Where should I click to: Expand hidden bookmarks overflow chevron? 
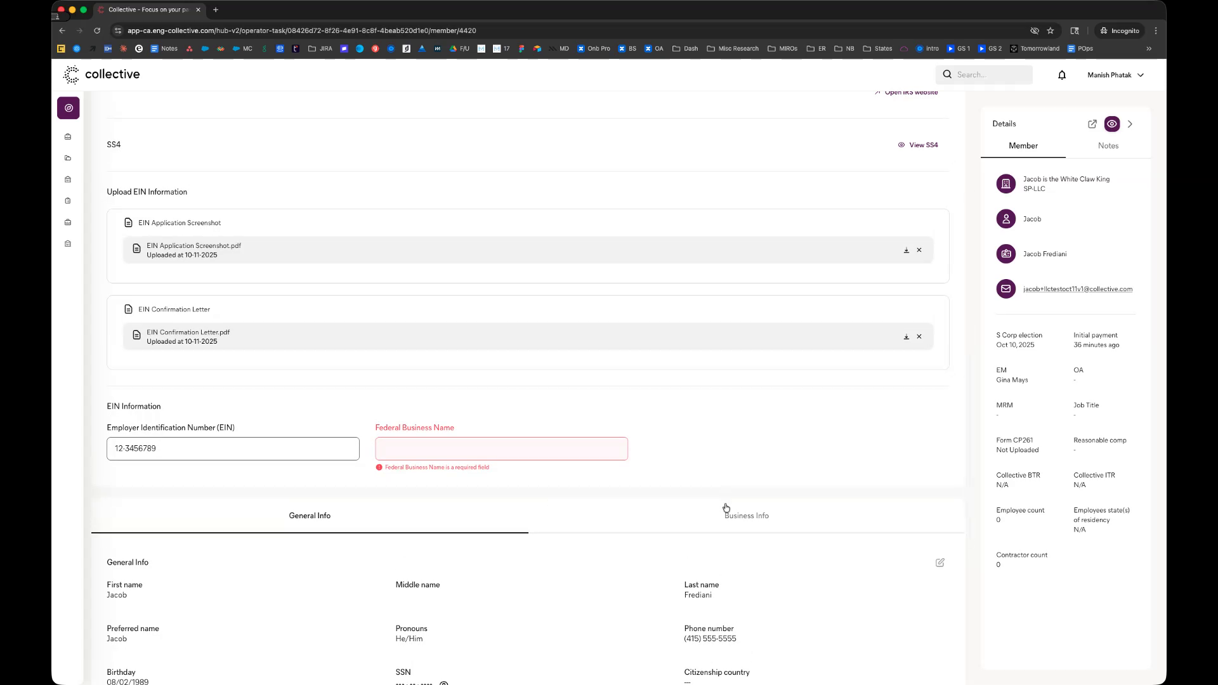click(x=1148, y=49)
